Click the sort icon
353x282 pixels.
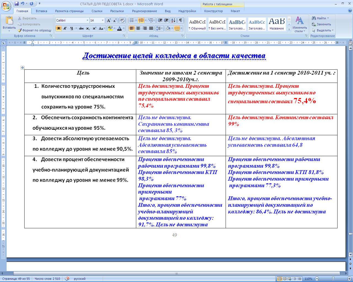173,20
